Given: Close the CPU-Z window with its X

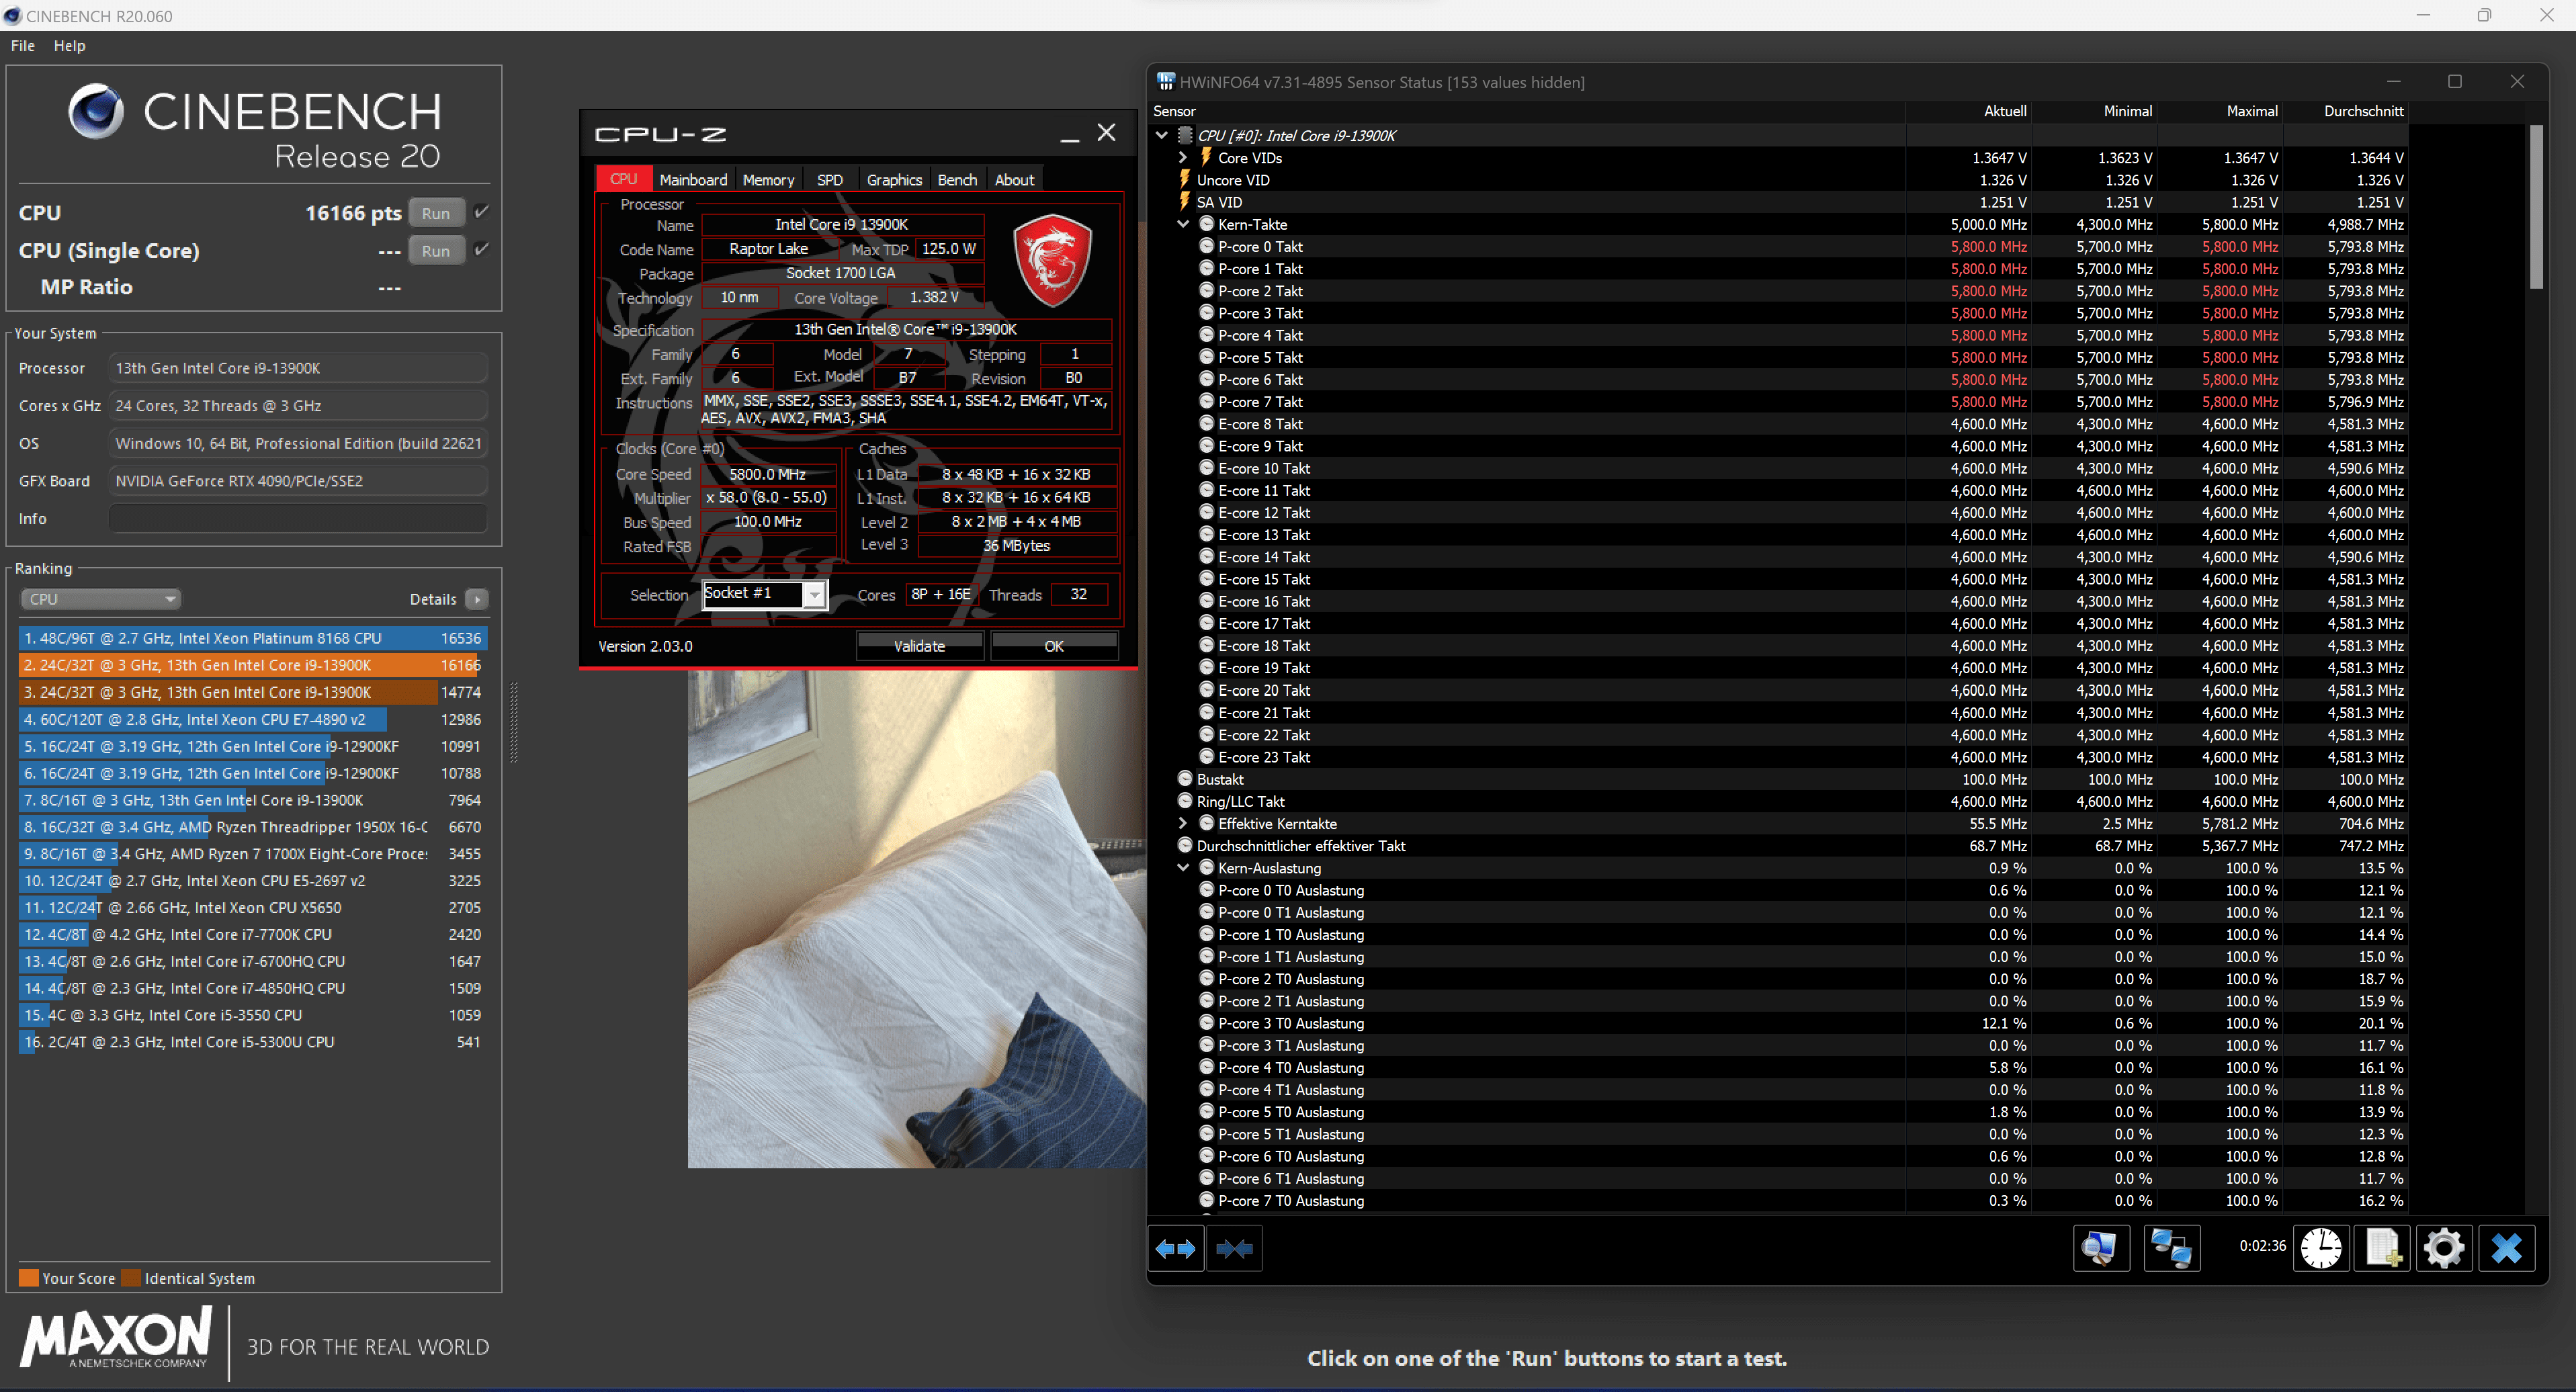Looking at the screenshot, I should (1106, 132).
